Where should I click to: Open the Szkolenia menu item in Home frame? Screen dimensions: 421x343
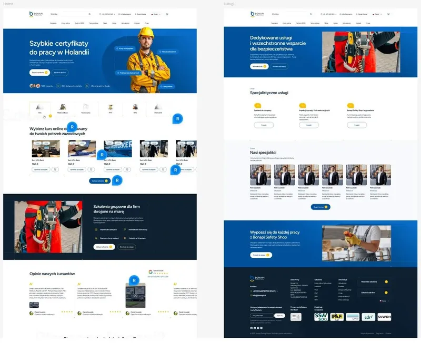53,23
